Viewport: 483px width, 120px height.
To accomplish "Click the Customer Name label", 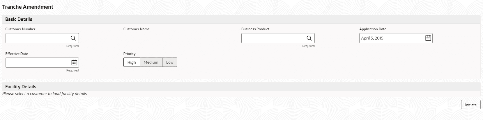I will pos(136,29).
